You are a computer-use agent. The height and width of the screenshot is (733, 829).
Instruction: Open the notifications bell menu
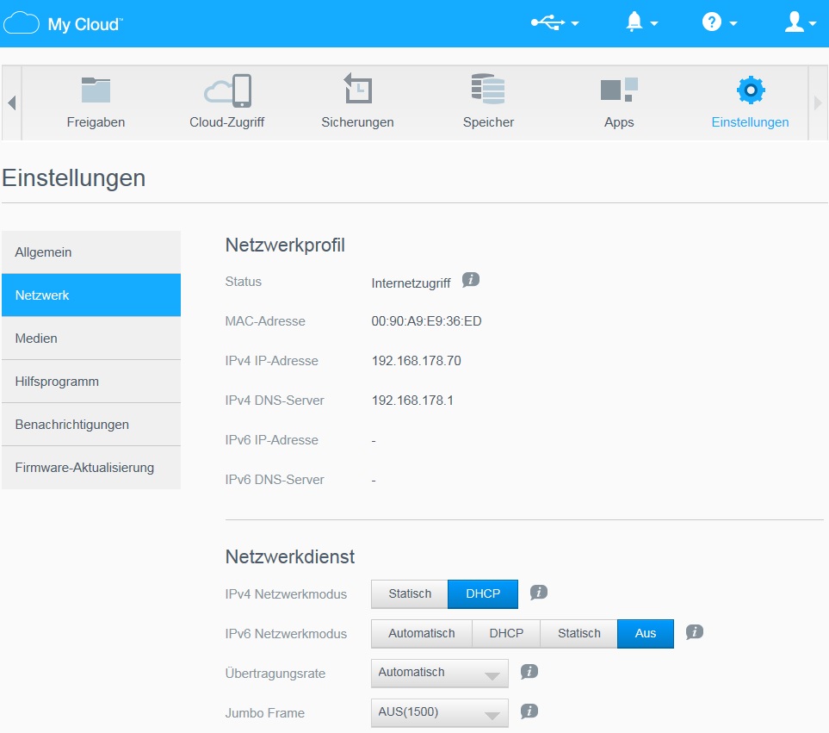[x=640, y=23]
